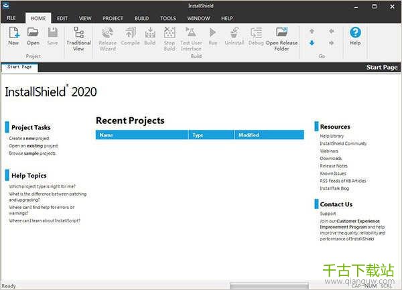Launch the Release Wizard
This screenshot has width=402, height=290.
(108, 38)
